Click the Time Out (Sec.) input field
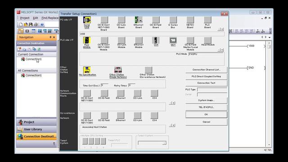The width and height of the screenshot is (288, 162). point(105,85)
